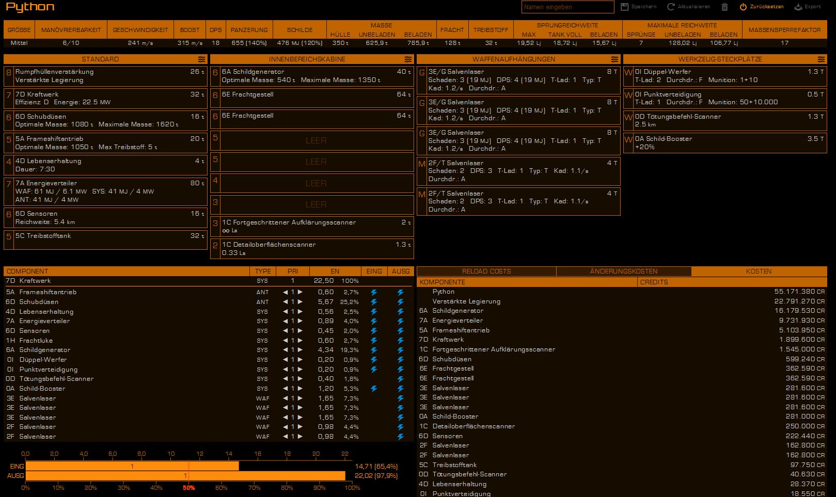Click the Export download icon

pos(798,7)
